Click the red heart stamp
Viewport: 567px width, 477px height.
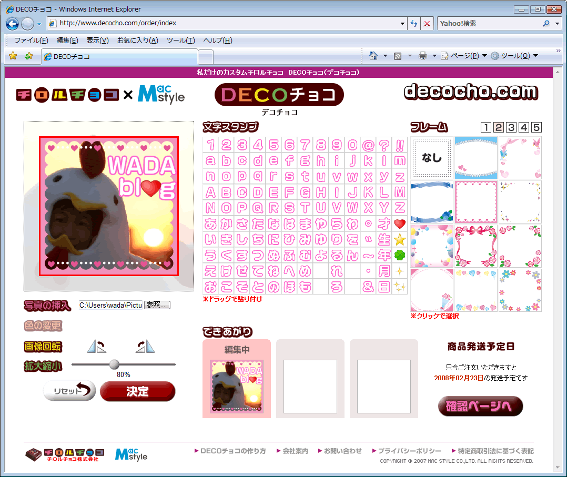pyautogui.click(x=400, y=224)
